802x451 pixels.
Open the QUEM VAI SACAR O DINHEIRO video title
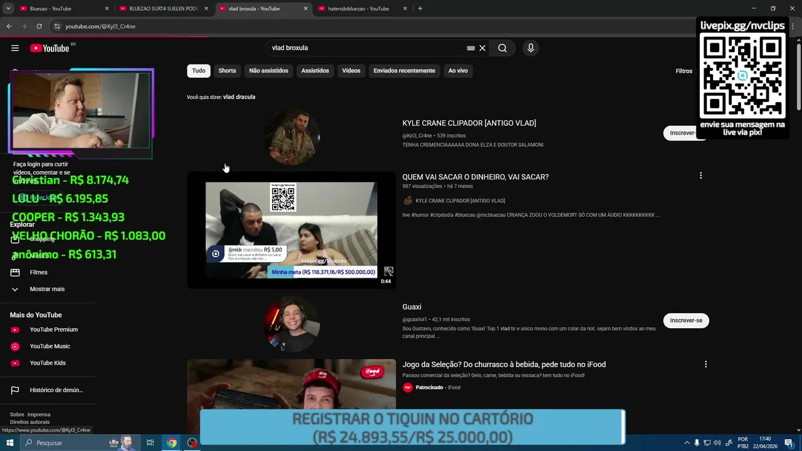pos(476,177)
